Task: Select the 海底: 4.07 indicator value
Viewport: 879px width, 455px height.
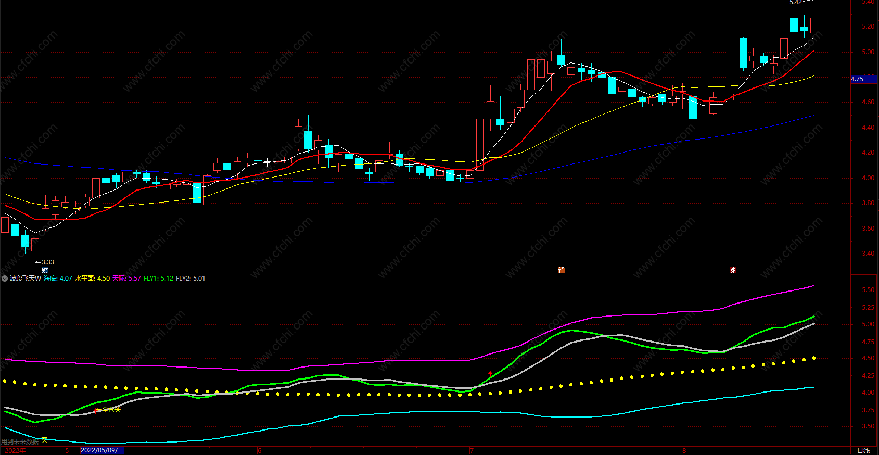Action: click(58, 279)
